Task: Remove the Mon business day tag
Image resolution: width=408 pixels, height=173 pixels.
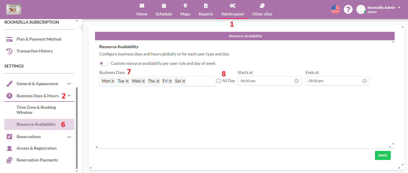Action: [113, 81]
